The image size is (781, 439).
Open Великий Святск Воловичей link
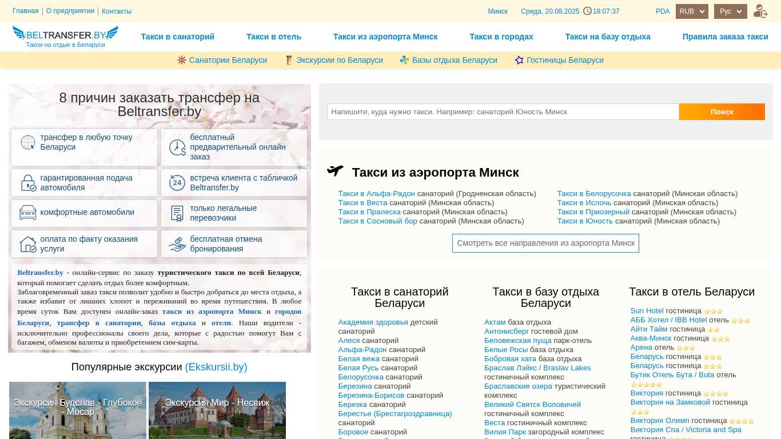coord(532,405)
